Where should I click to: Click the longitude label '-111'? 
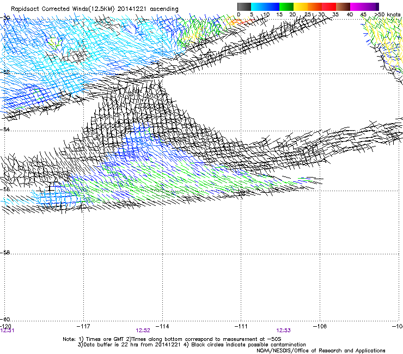tap(241, 326)
